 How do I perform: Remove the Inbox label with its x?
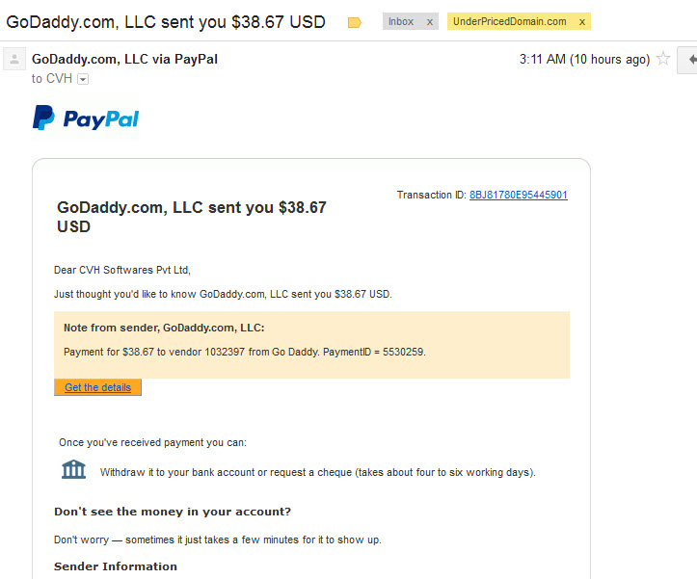(x=429, y=22)
